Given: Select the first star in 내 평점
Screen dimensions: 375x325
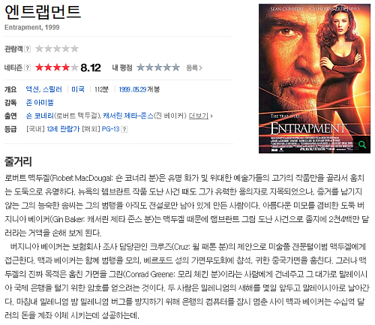Looking at the screenshot, I should [x=141, y=68].
